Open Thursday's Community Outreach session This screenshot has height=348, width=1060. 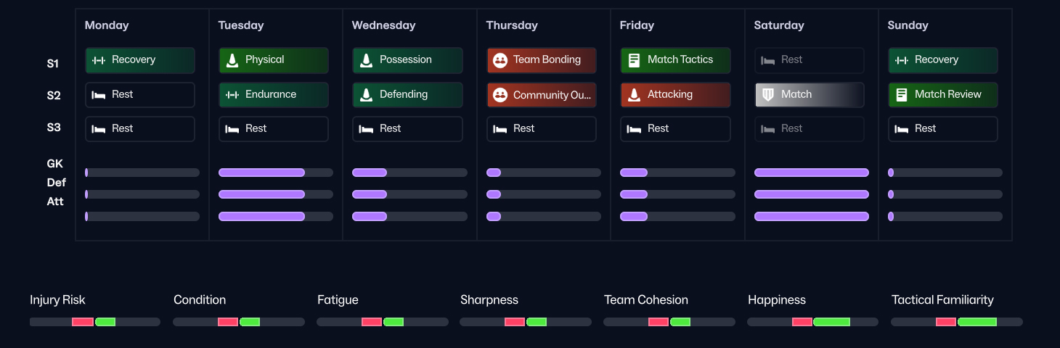542,95
